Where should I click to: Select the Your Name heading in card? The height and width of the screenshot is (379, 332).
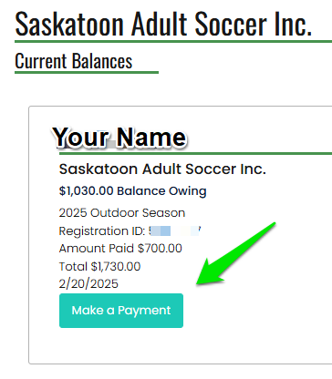click(119, 138)
